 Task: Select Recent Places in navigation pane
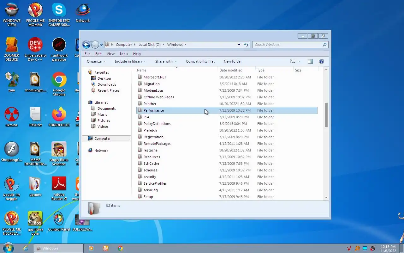point(108,90)
